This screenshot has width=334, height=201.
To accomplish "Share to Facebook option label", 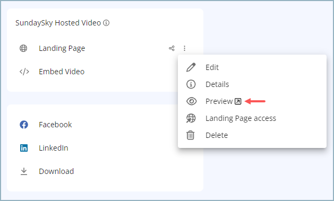I will tap(55, 125).
